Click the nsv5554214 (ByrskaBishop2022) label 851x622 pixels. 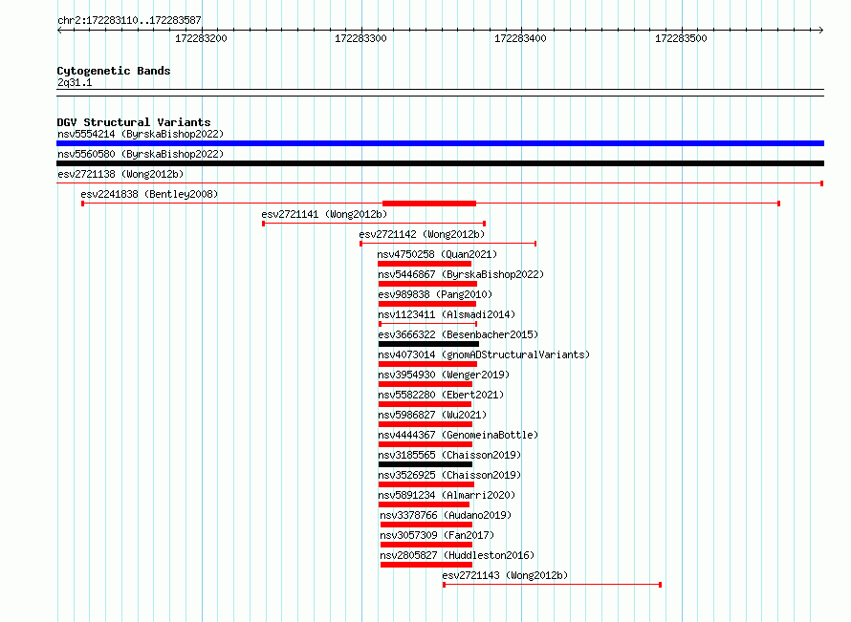(141, 134)
